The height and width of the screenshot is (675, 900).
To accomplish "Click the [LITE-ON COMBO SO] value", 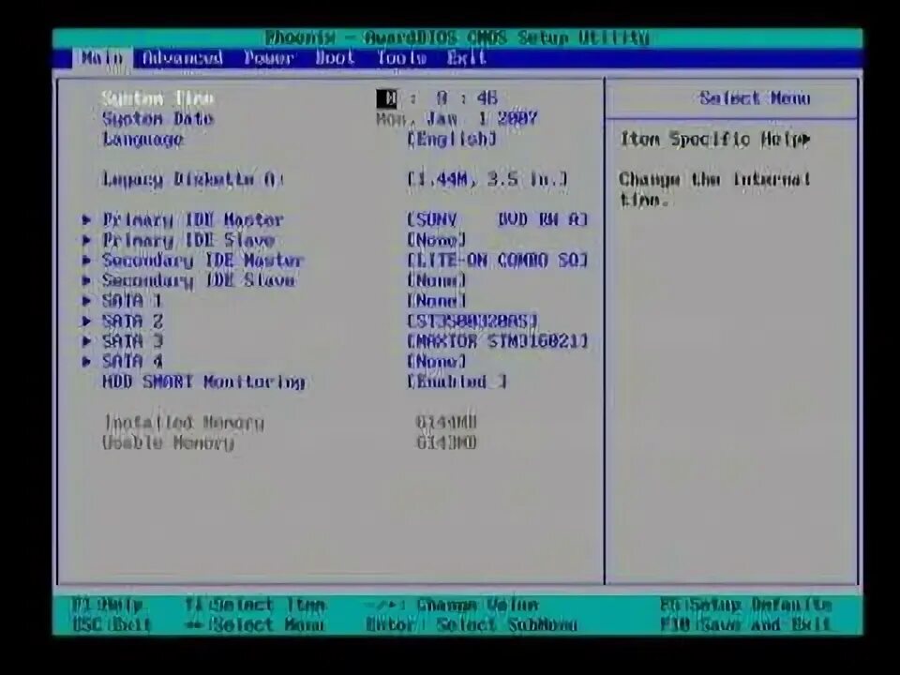I will click(497, 260).
